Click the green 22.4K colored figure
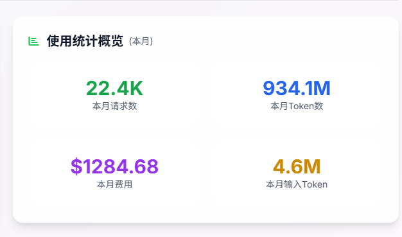Image resolution: width=402 pixels, height=237 pixels. [114, 88]
